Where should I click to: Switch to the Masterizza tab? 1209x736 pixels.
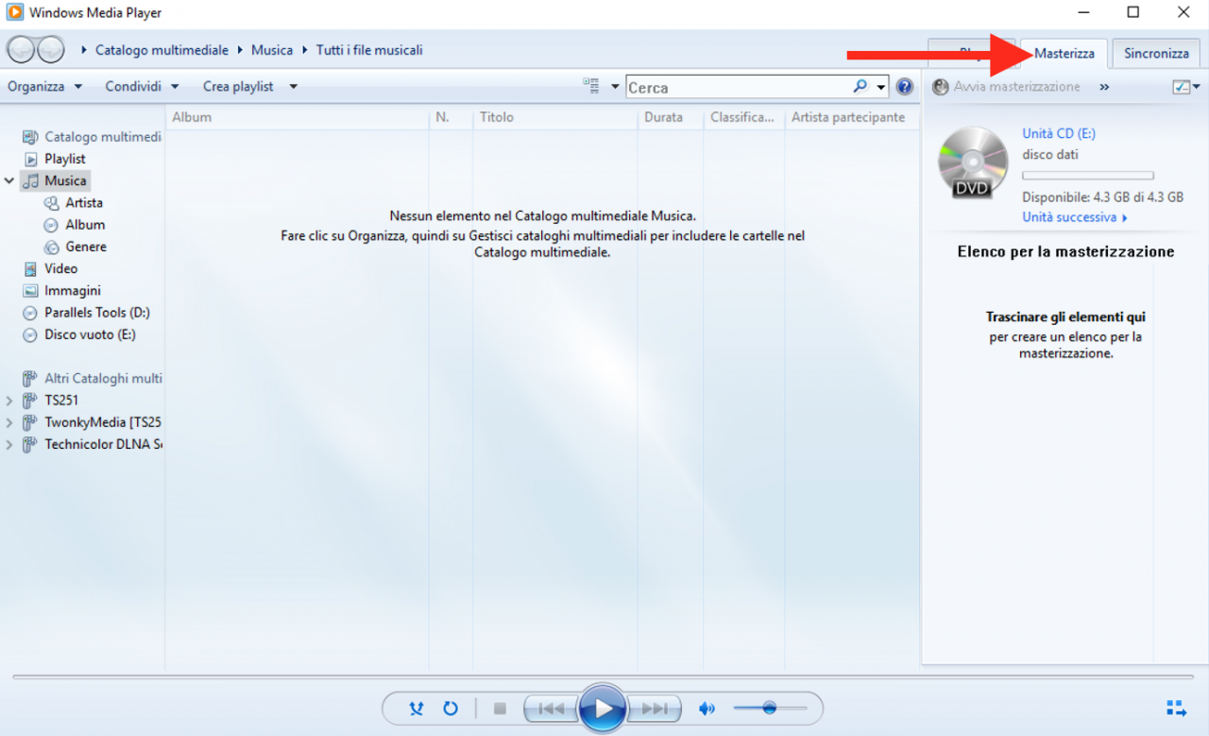[1064, 54]
